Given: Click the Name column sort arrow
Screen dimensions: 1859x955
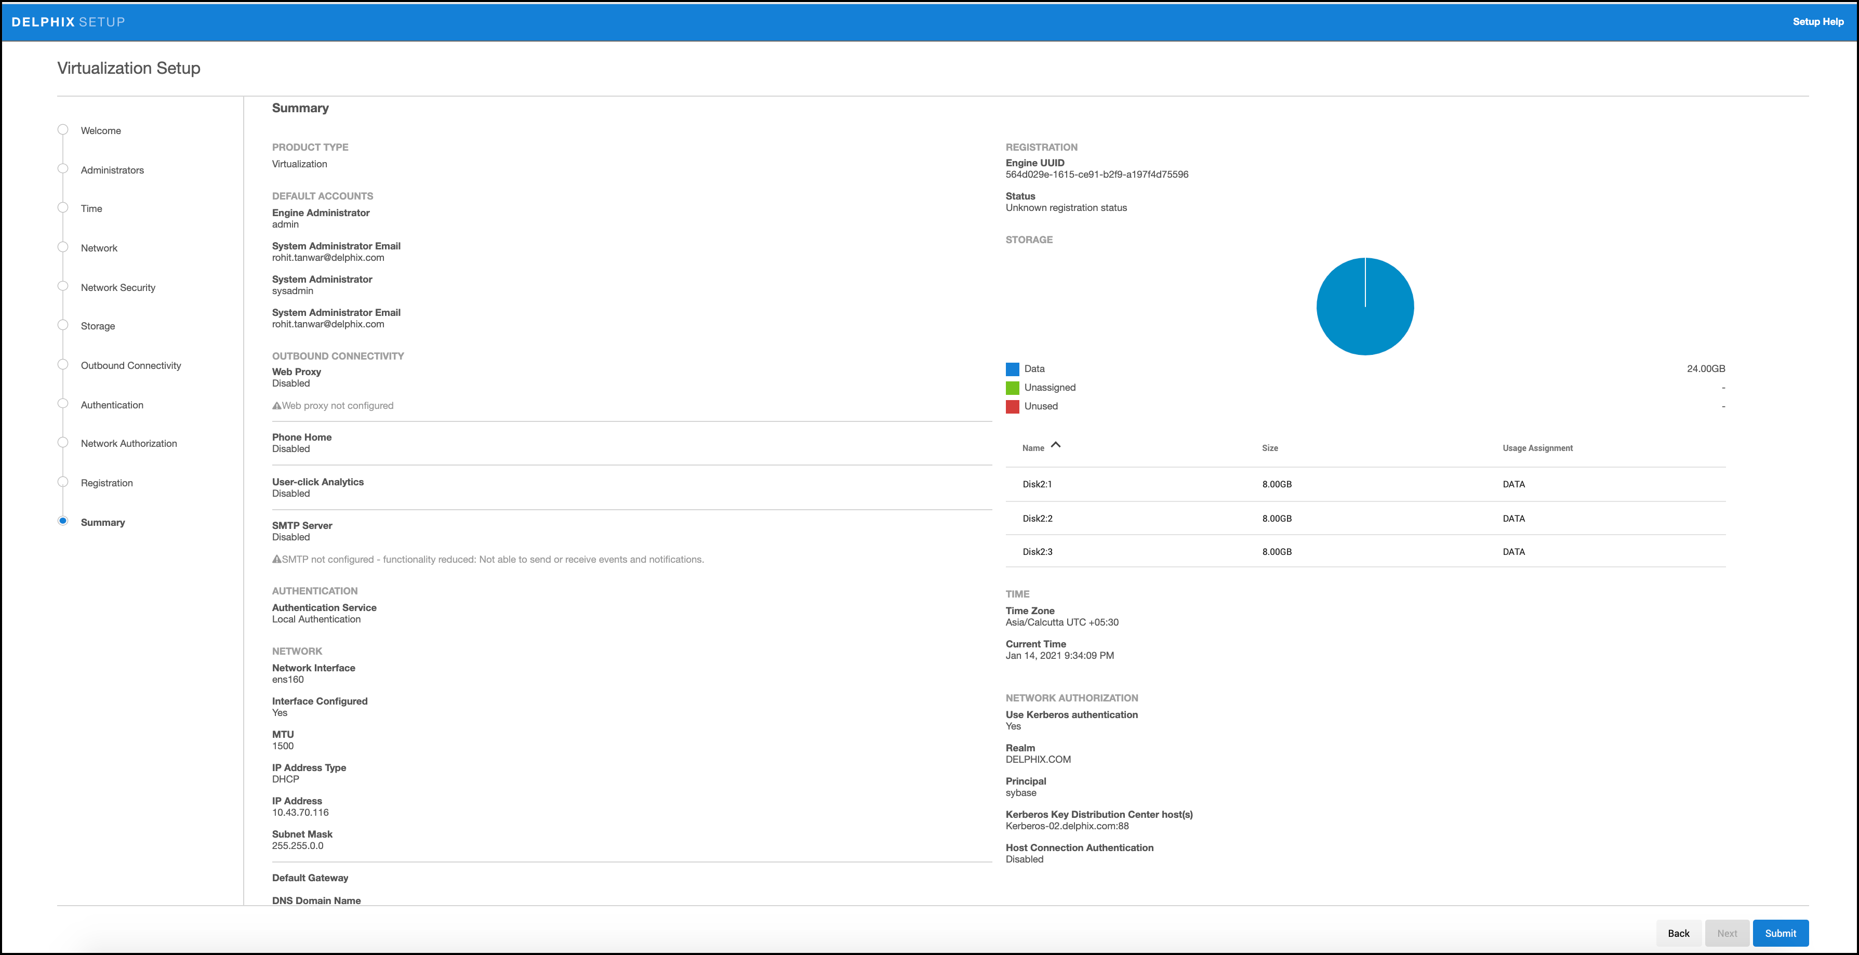Looking at the screenshot, I should click(x=1056, y=445).
